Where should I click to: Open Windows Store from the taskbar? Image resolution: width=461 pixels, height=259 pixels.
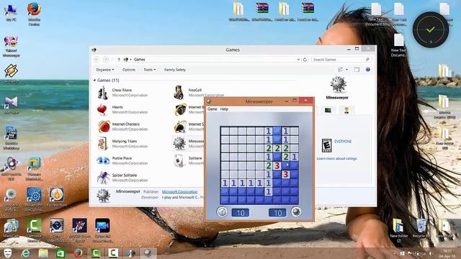(x=61, y=253)
